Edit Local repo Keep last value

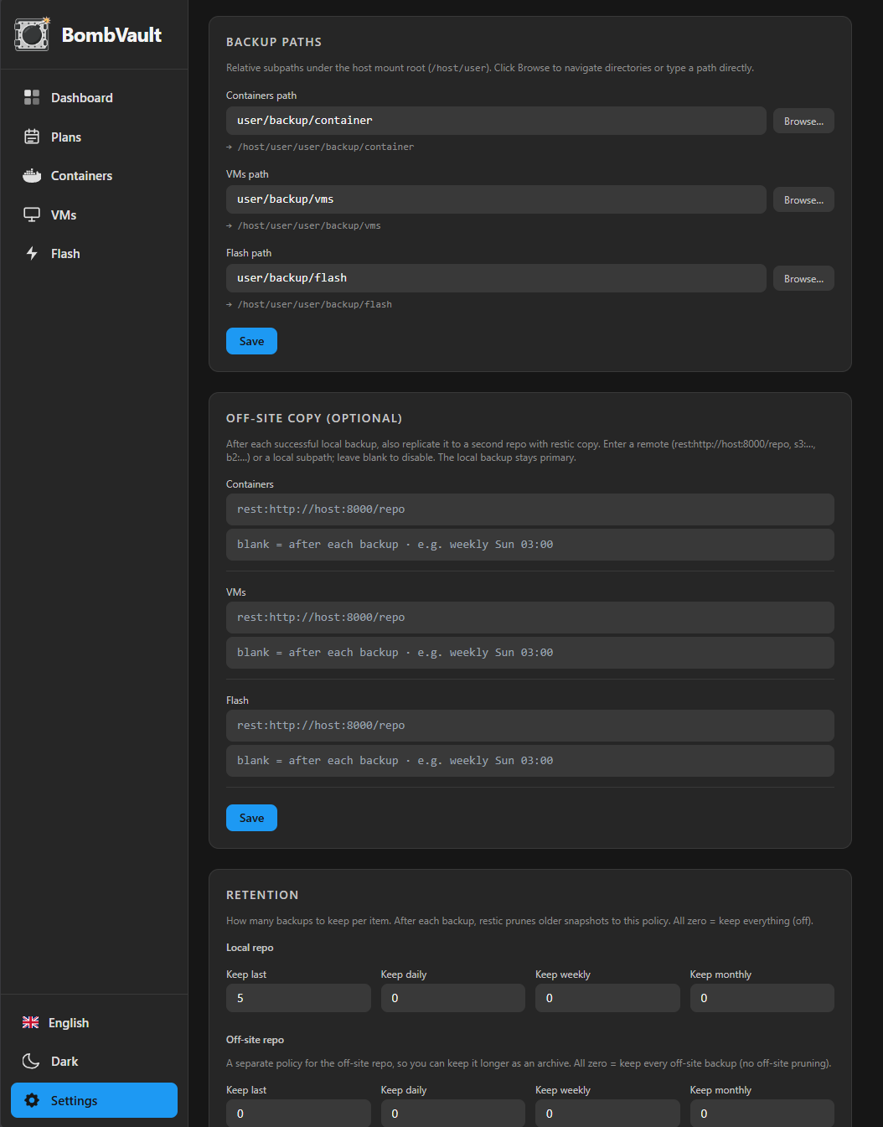298,998
